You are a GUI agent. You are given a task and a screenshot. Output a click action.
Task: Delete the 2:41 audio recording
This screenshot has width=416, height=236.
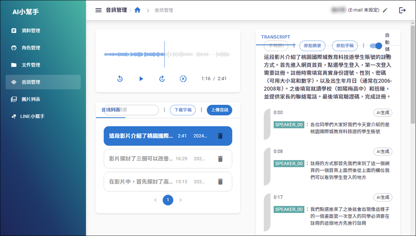(220, 136)
